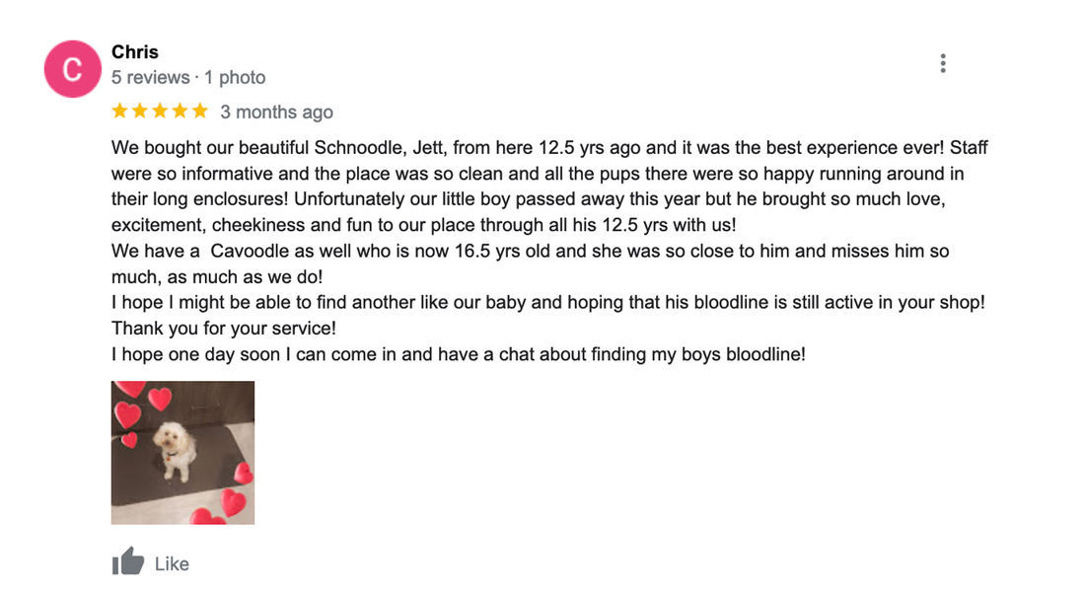Click the thumbs-up Like icon
Screen dimensions: 1085x598
point(128,561)
